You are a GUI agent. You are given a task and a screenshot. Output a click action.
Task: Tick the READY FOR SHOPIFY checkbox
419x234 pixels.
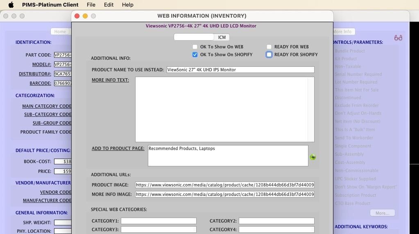click(x=269, y=55)
